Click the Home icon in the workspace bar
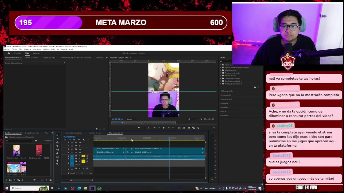 click(x=9, y=53)
